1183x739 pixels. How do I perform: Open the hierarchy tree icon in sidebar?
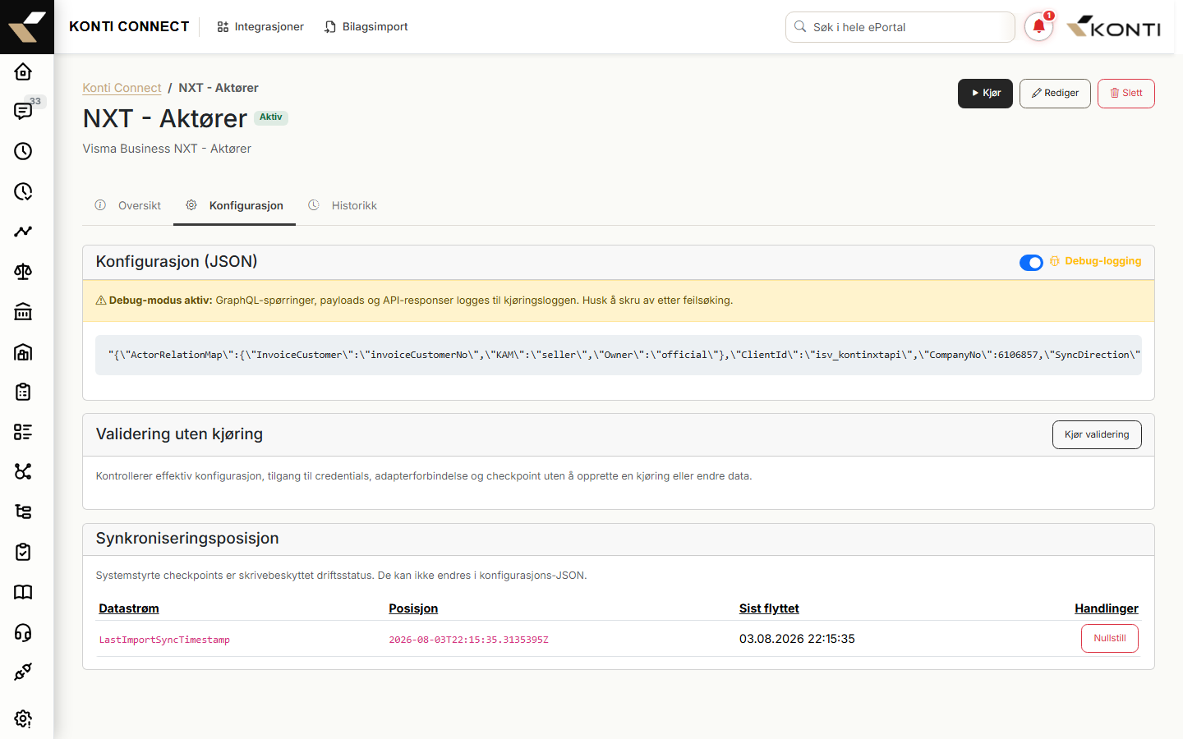coord(23,512)
